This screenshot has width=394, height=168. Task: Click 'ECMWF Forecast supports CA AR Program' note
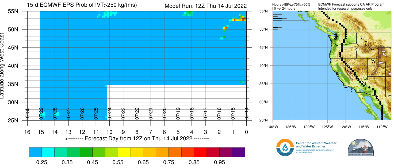(351, 5)
